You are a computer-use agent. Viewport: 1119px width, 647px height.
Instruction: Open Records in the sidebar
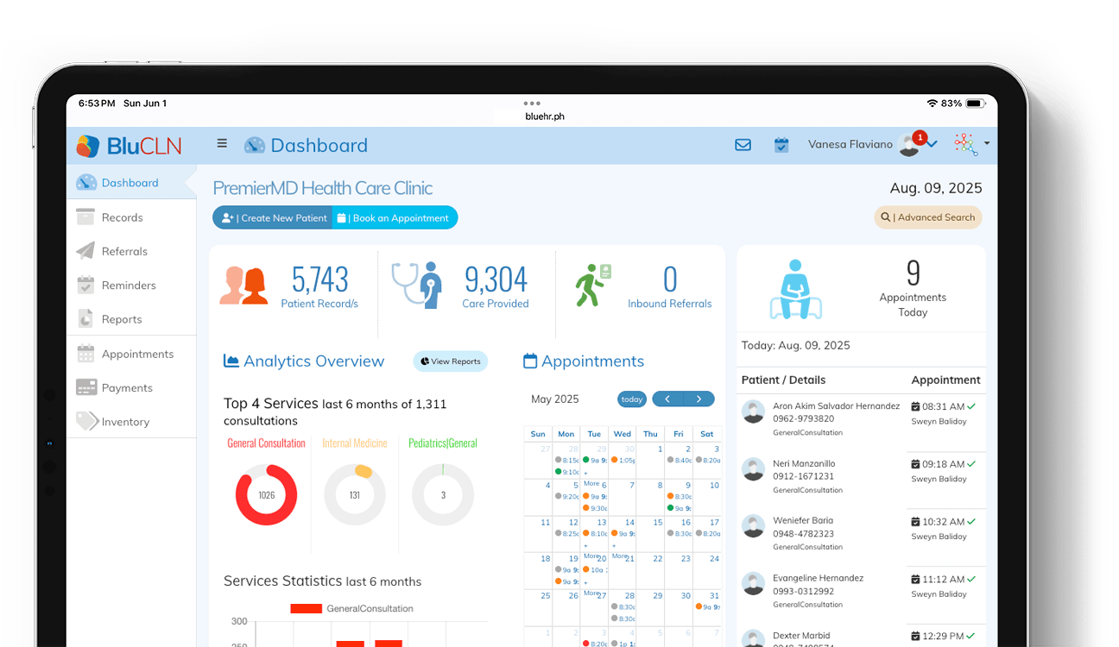pyautogui.click(x=122, y=217)
